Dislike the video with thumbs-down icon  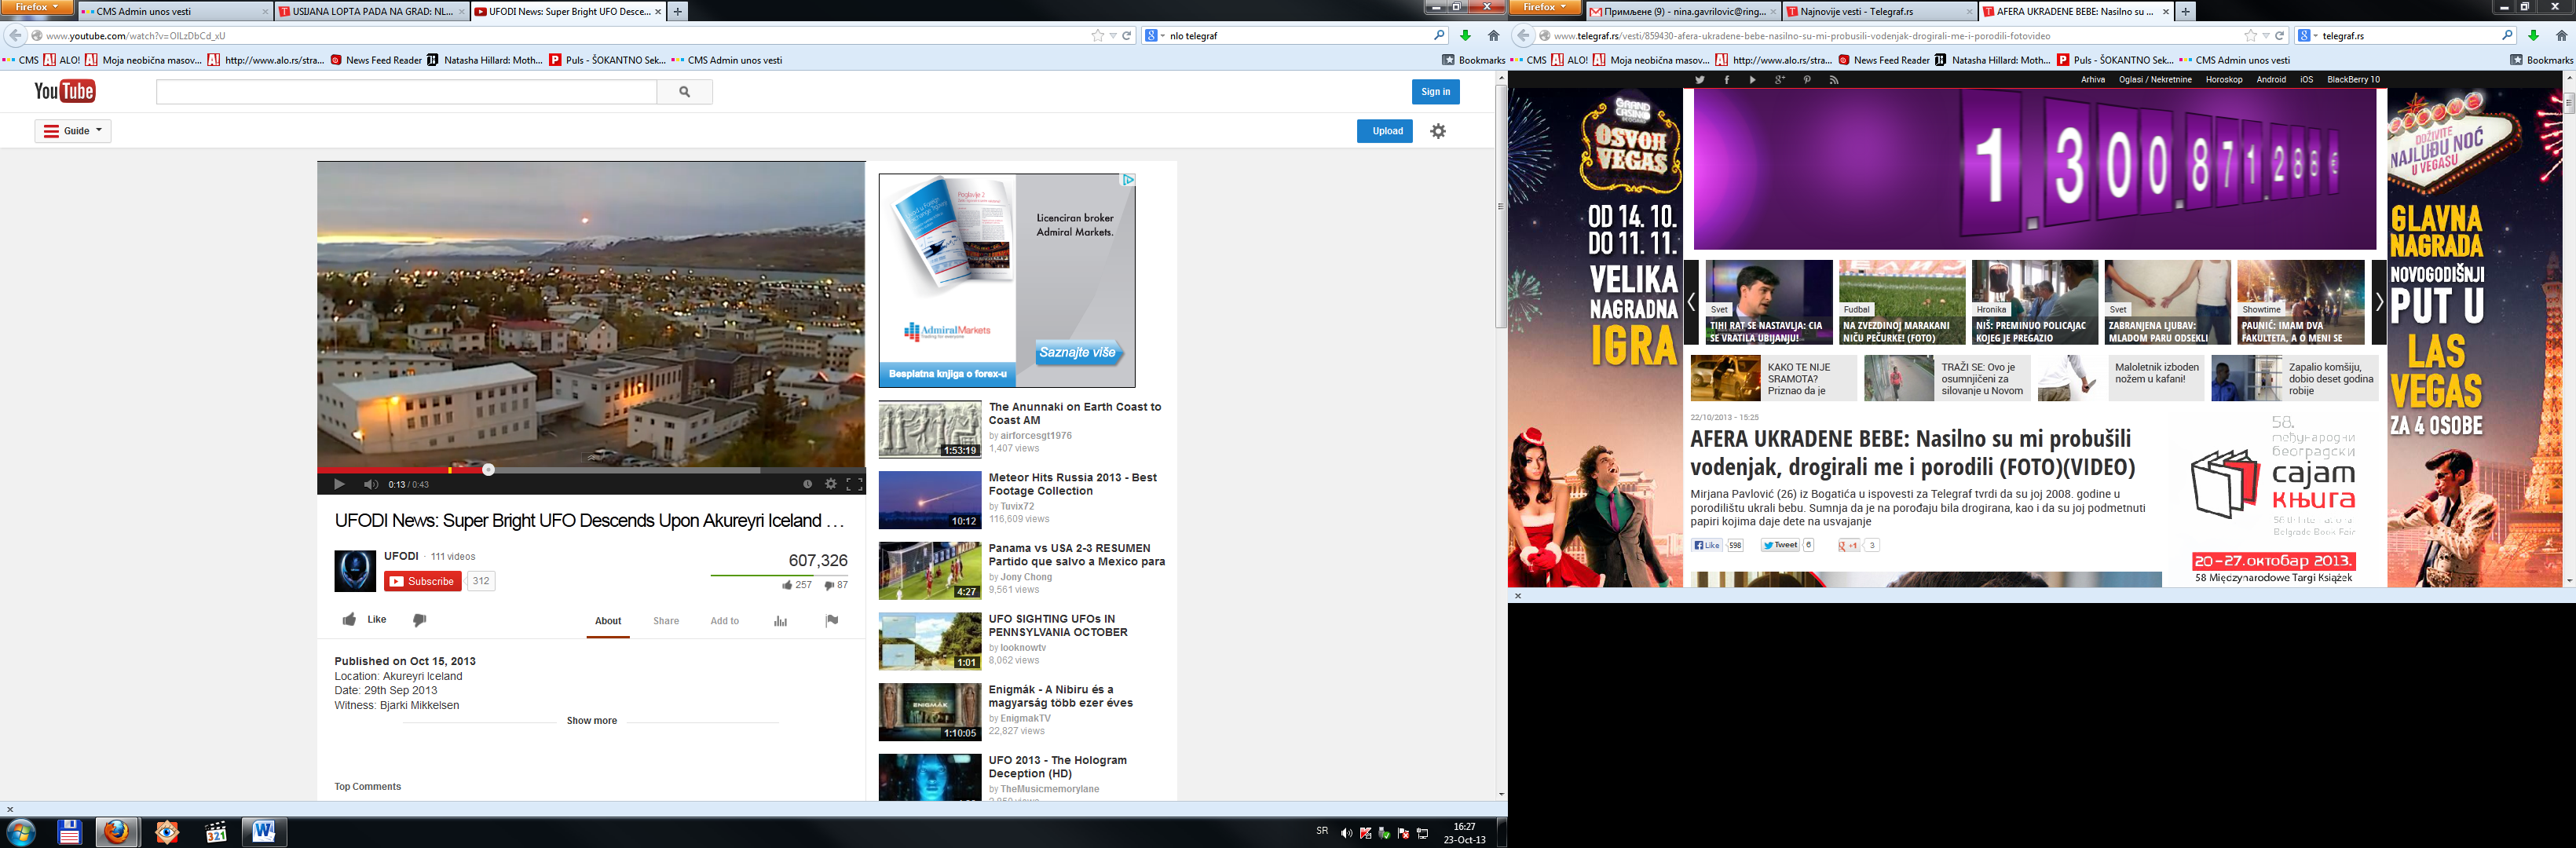tap(420, 620)
